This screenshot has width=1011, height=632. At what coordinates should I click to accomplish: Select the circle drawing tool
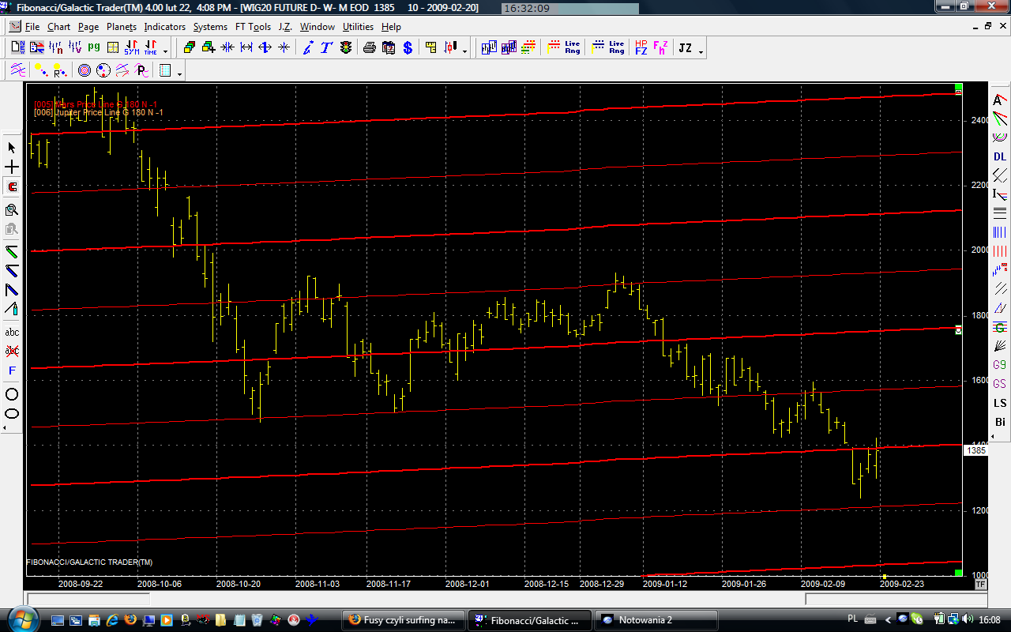pos(12,393)
